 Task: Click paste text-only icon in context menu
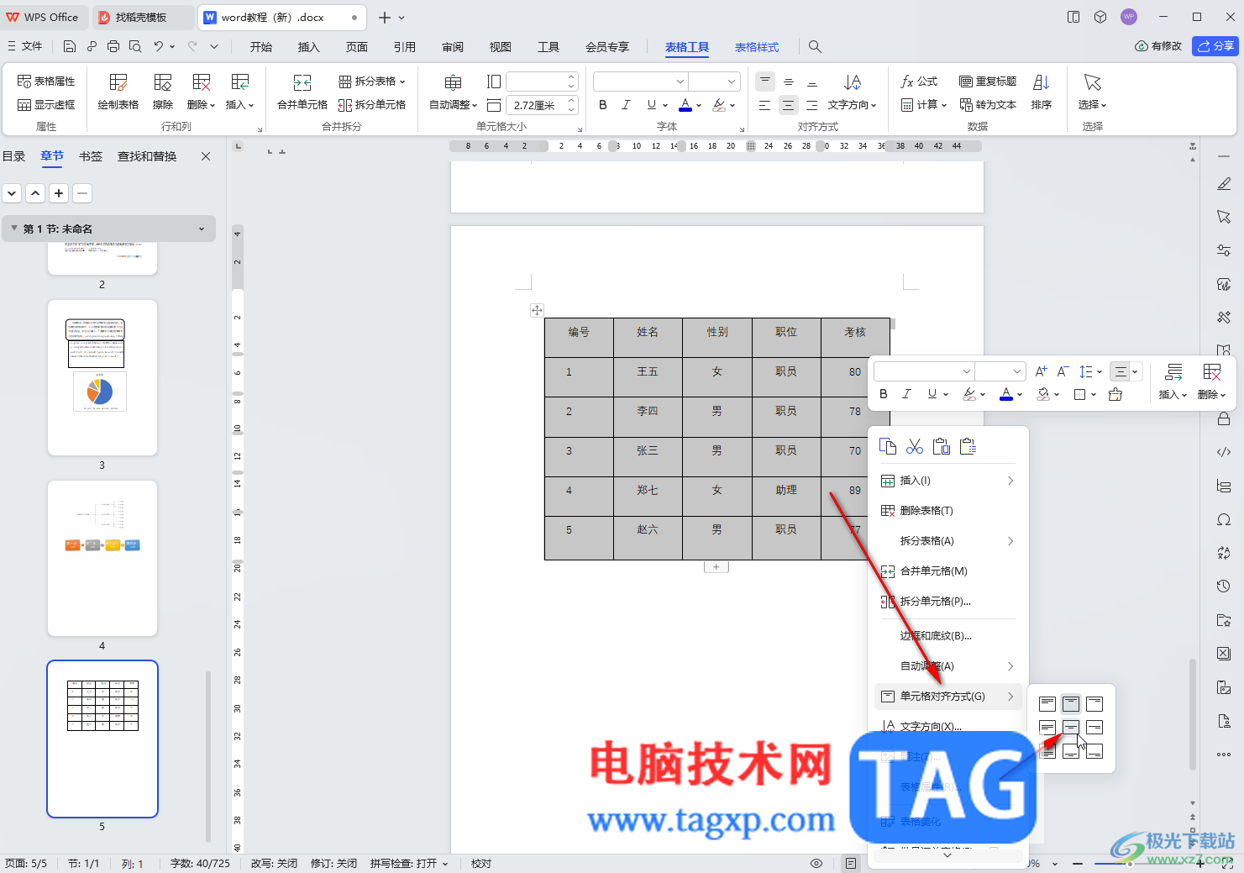pyautogui.click(x=968, y=446)
